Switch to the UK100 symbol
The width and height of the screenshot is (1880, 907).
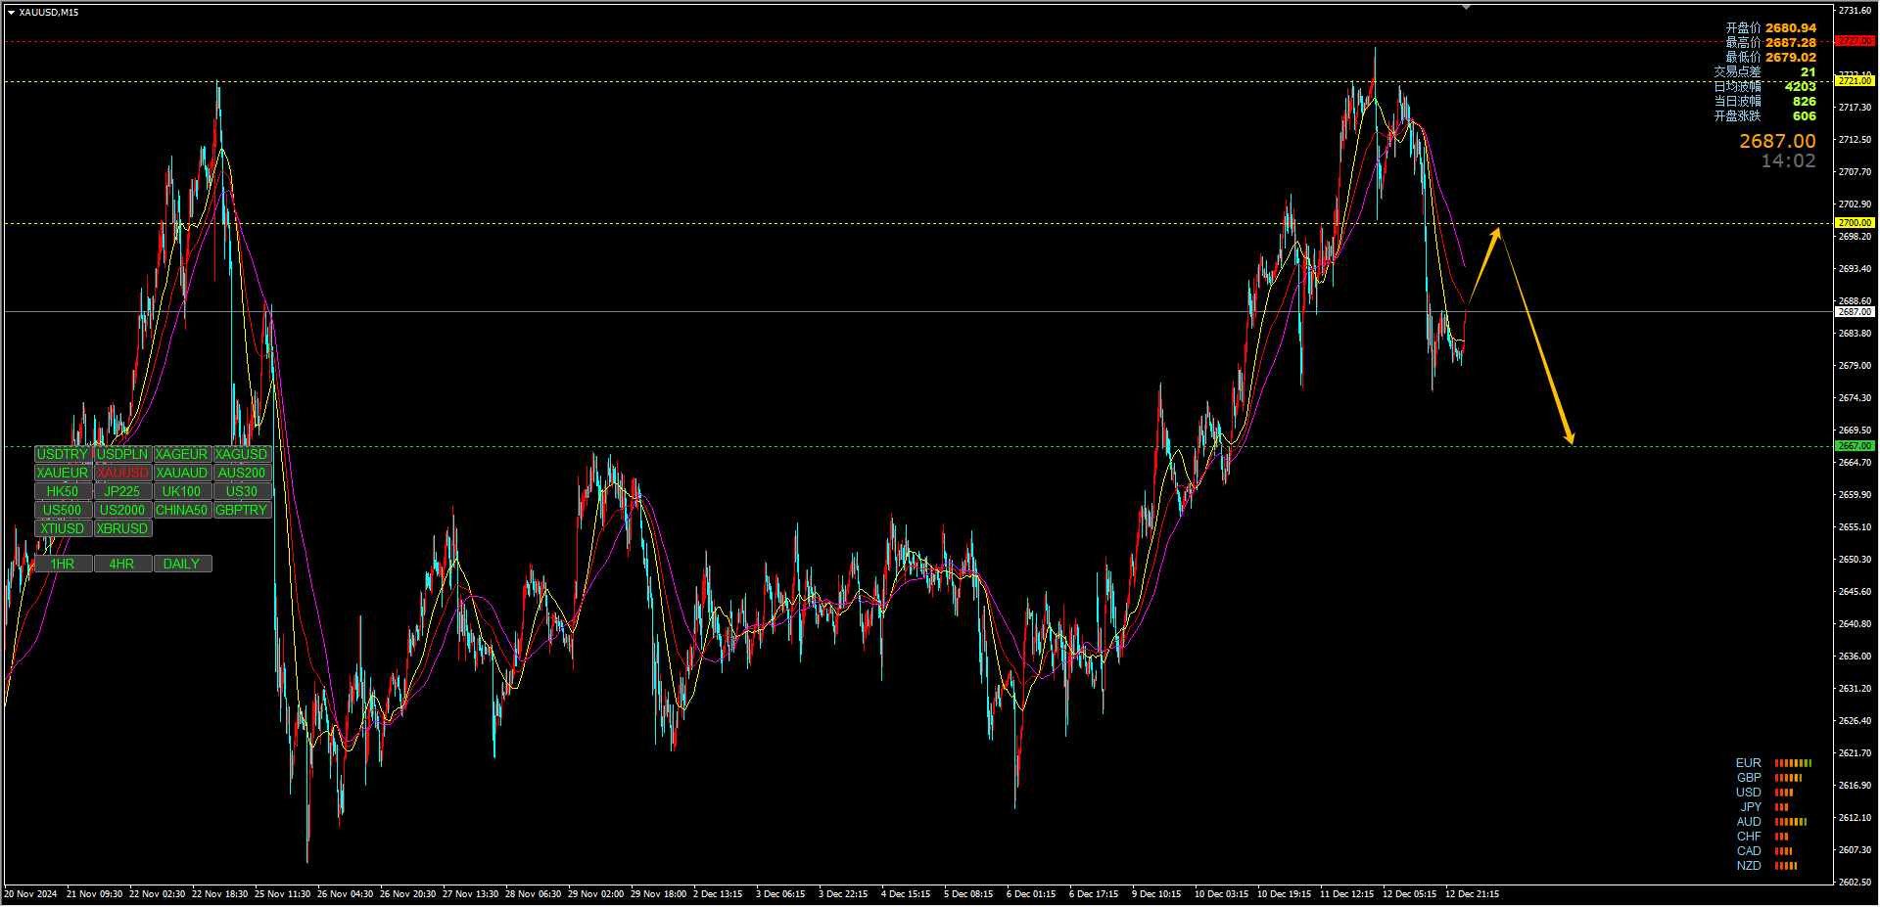182,491
